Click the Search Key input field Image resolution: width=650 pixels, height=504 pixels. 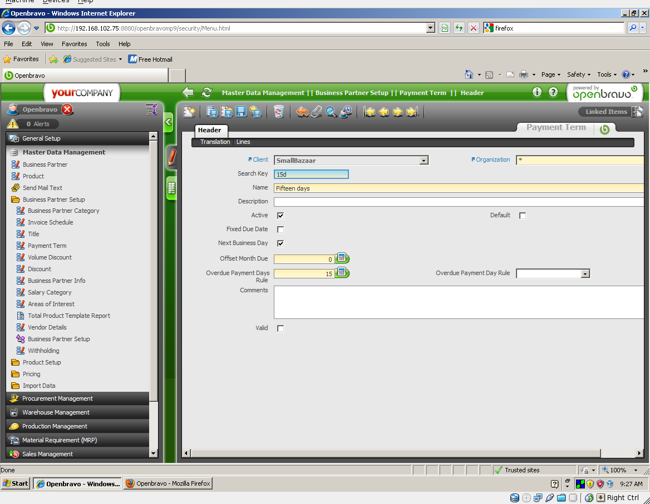click(x=311, y=174)
